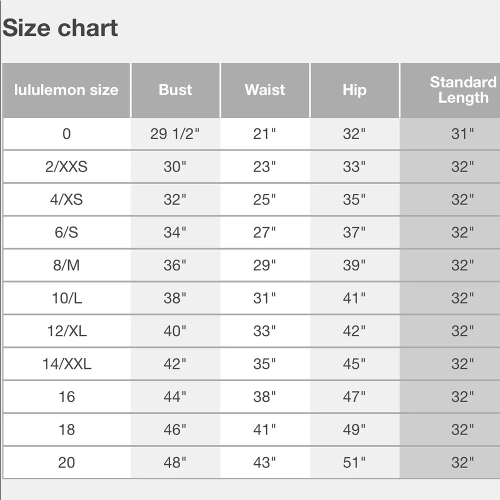Click the Waist column header
This screenshot has width=500, height=500.
[264, 90]
